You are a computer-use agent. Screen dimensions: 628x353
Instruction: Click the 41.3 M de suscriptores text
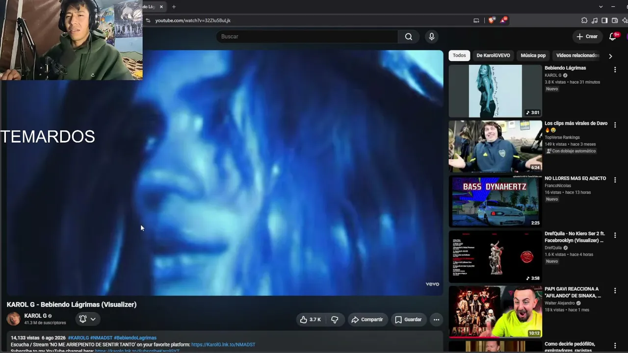pos(45,323)
